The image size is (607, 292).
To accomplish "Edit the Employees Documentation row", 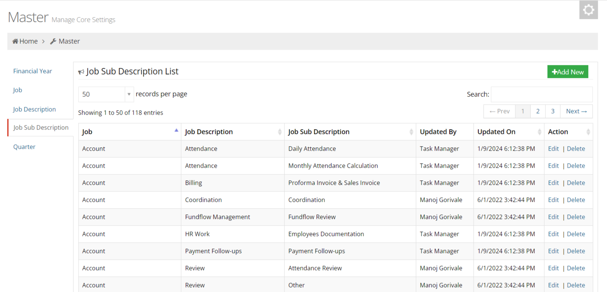I will (553, 234).
